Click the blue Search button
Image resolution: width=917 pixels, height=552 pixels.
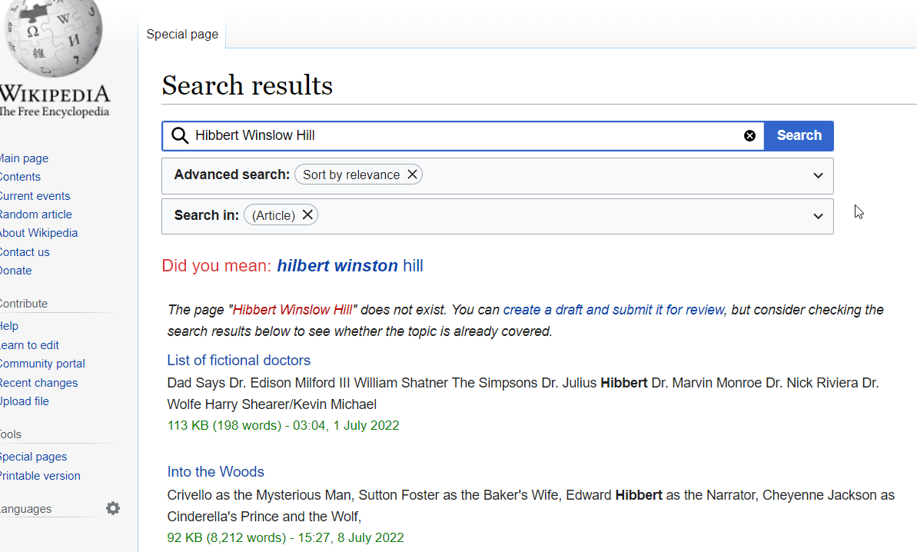799,135
